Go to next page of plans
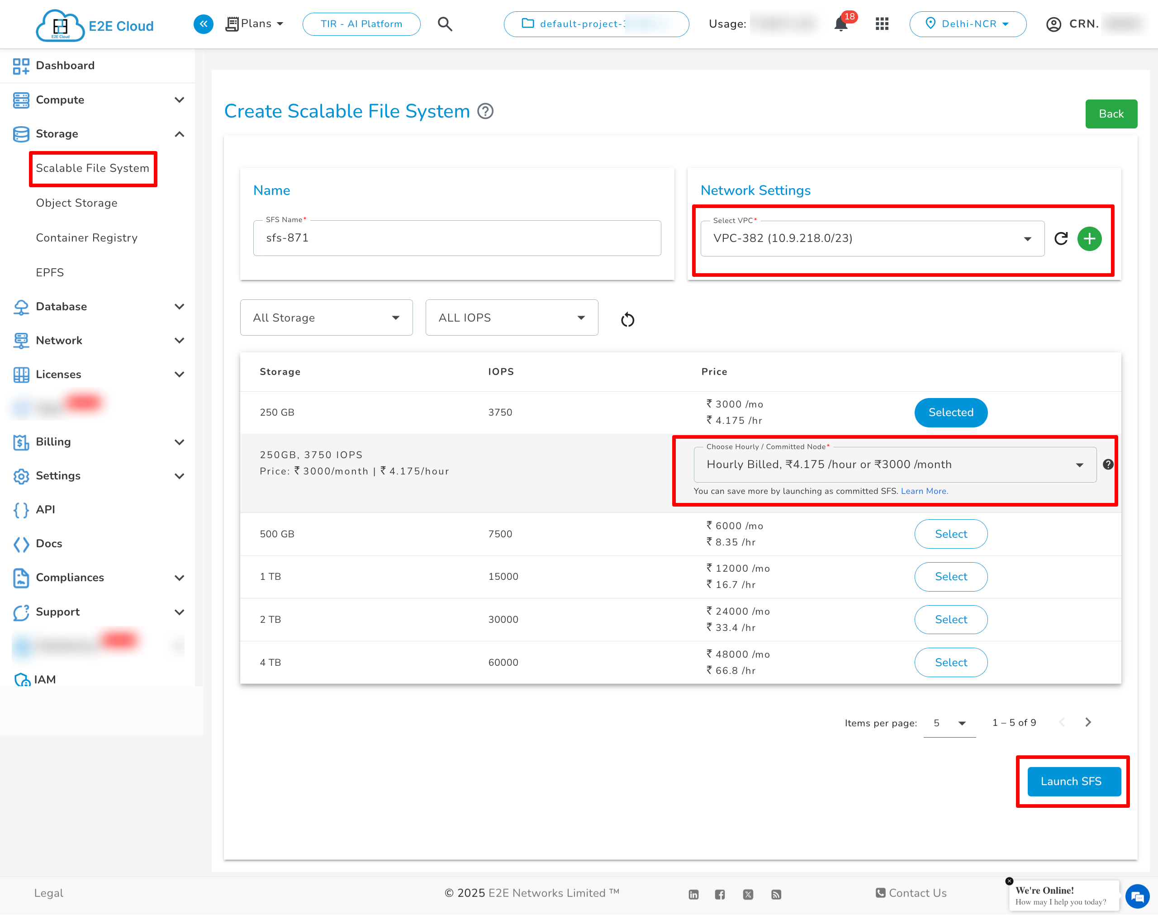 pyautogui.click(x=1088, y=723)
